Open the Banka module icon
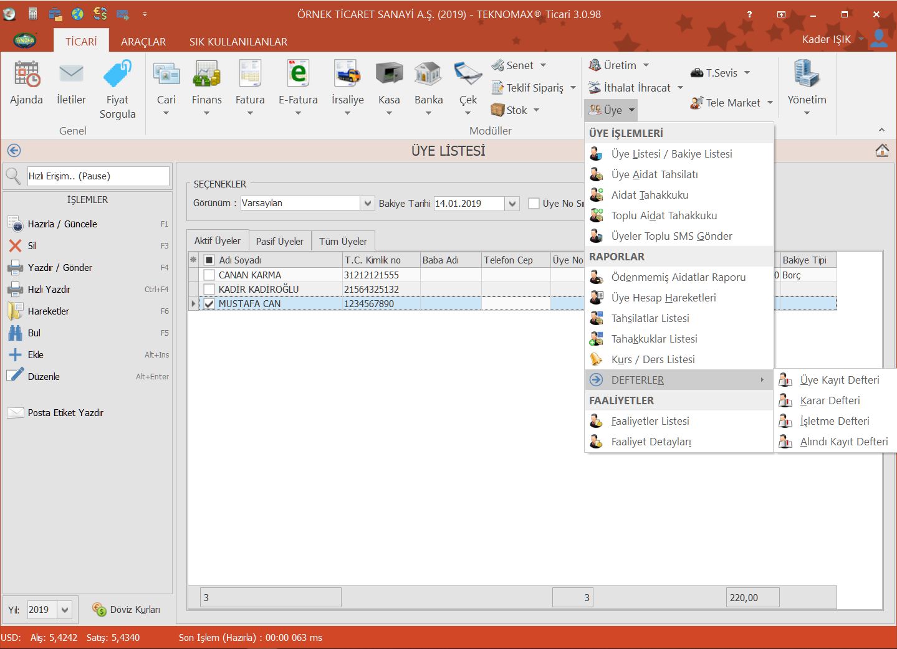The height and width of the screenshot is (649, 897). tap(428, 75)
